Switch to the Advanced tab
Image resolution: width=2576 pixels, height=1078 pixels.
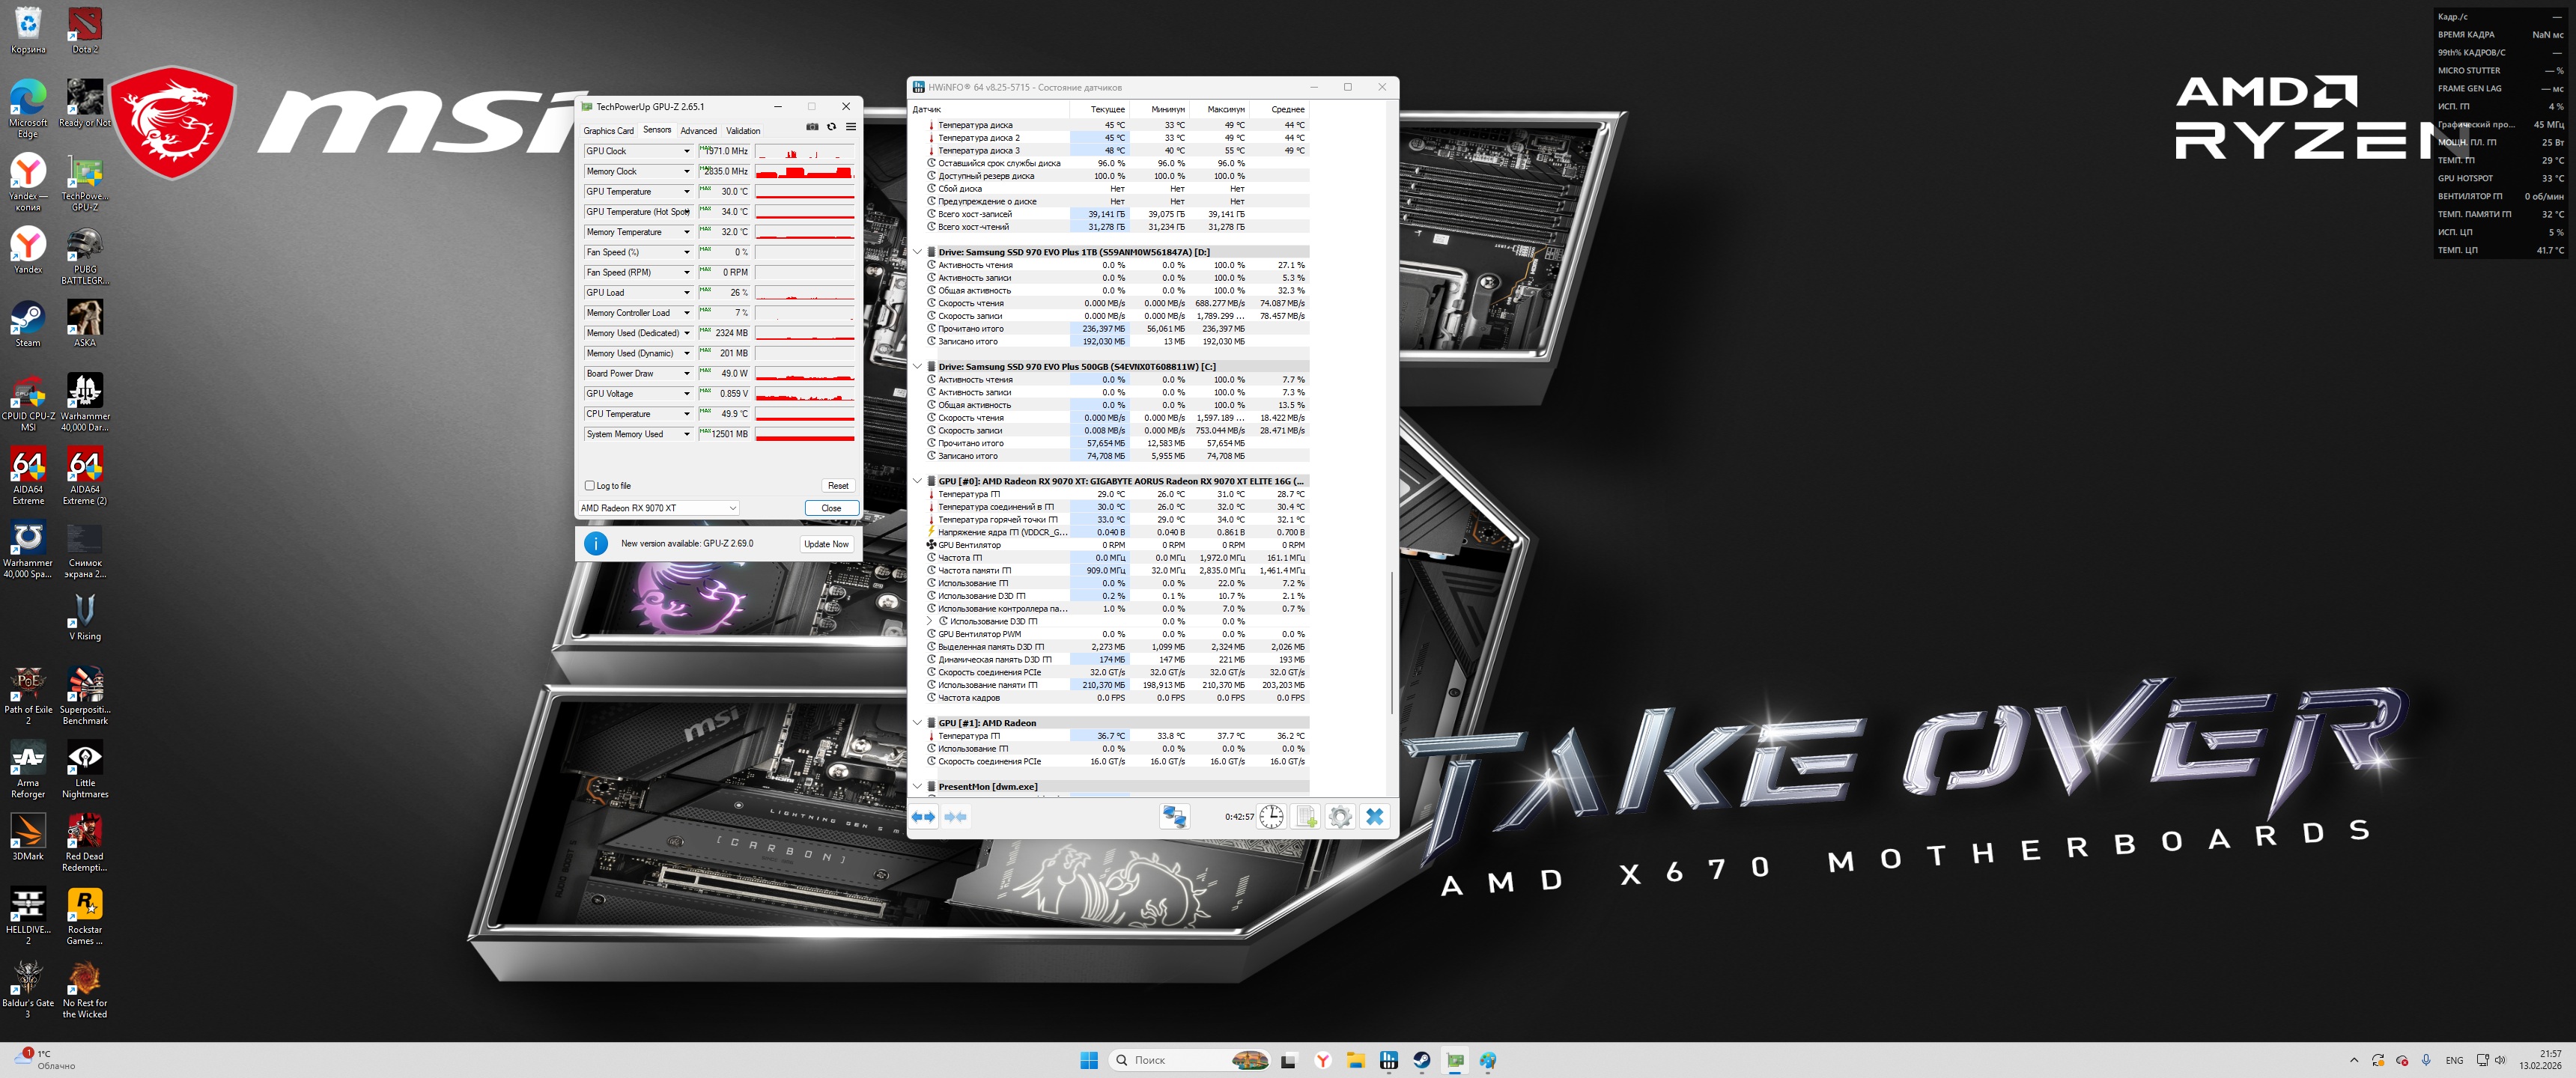(698, 131)
